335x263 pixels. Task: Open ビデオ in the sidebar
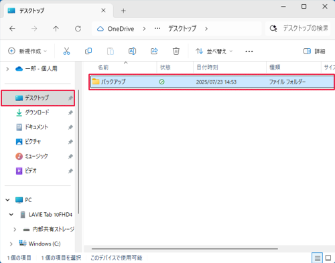point(30,171)
